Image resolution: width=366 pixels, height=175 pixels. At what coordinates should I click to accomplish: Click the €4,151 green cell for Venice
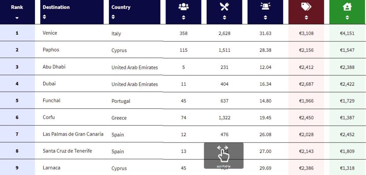coord(347,33)
